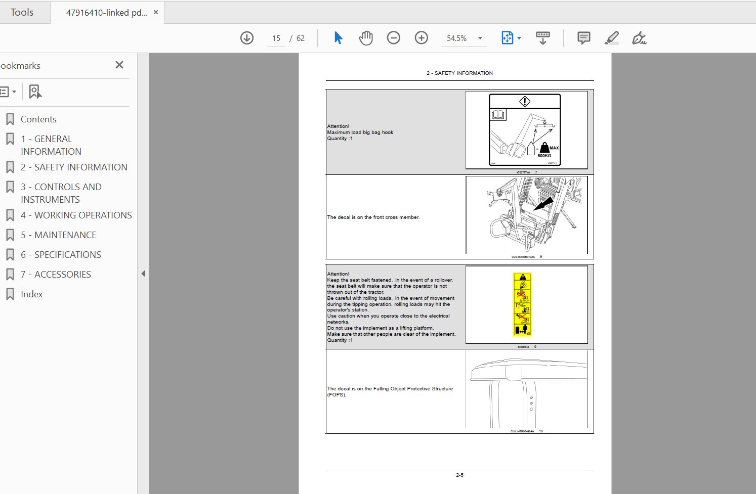Click the zoom out minus icon
The height and width of the screenshot is (494, 756).
click(x=393, y=38)
